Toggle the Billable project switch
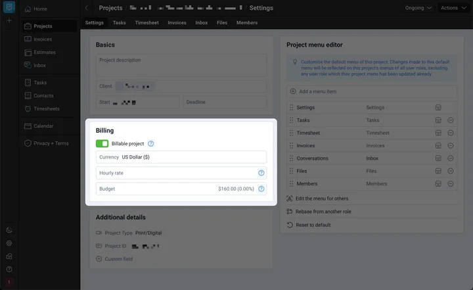 pyautogui.click(x=102, y=143)
